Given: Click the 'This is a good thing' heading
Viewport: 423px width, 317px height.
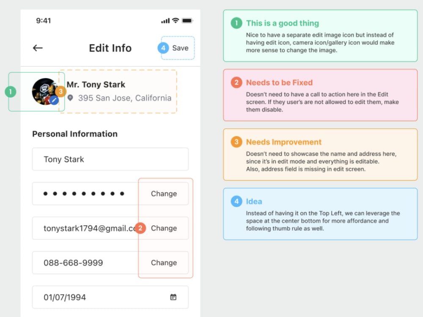Looking at the screenshot, I should point(283,23).
